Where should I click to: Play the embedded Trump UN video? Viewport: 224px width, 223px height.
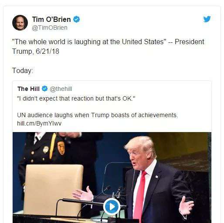point(112,206)
